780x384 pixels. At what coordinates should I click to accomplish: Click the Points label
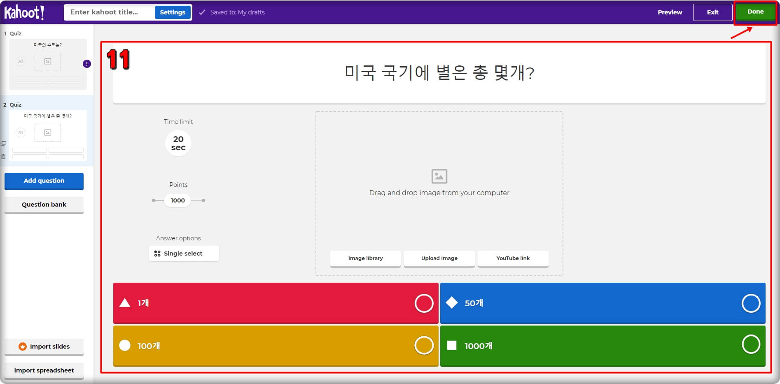[x=178, y=185]
